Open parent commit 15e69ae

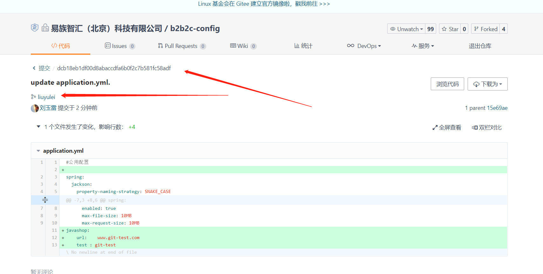point(497,108)
